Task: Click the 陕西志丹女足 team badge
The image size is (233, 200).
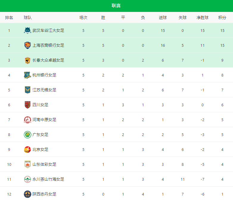Action: click(x=27, y=194)
